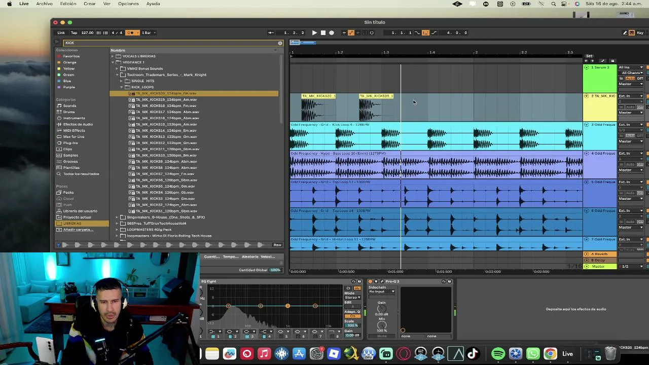Click EQ Eight headphone audition icon
The height and width of the screenshot is (365, 649).
(348, 288)
